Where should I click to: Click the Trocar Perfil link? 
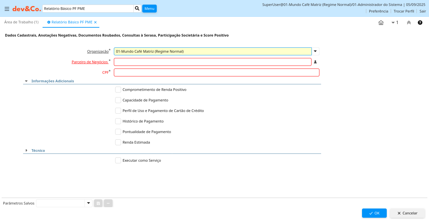pyautogui.click(x=404, y=11)
